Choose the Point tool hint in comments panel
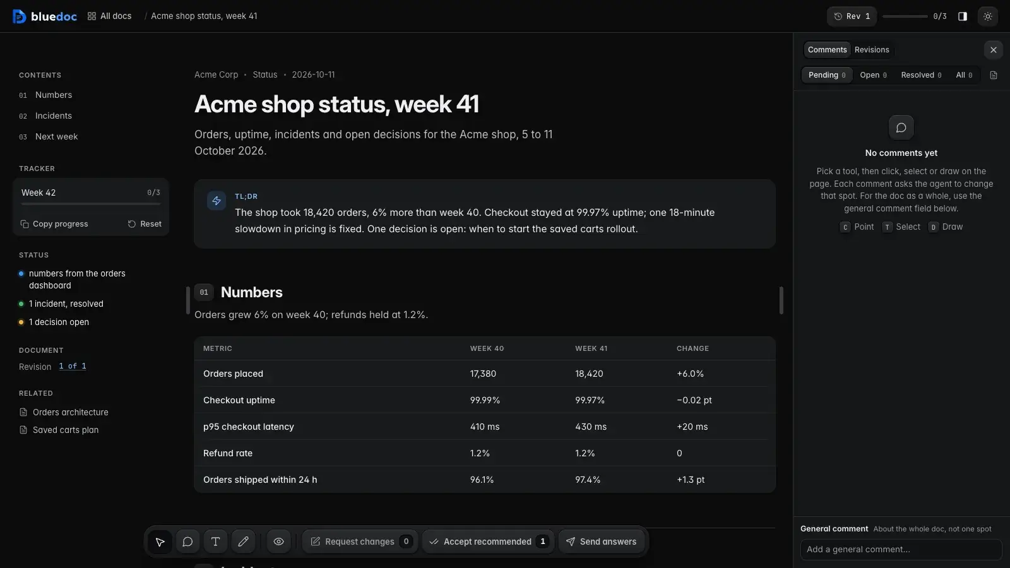This screenshot has width=1010, height=568. click(857, 227)
